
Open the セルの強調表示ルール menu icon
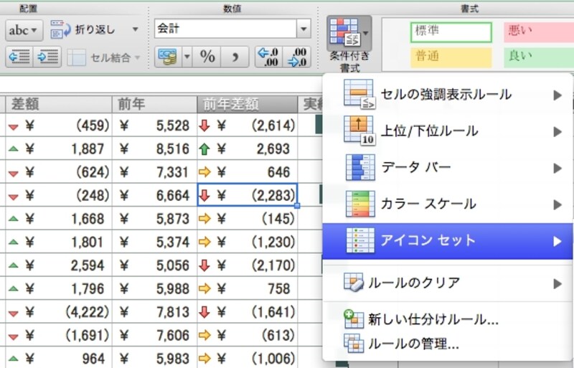pos(359,94)
